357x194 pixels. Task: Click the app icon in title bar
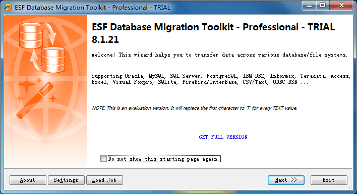[8, 7]
